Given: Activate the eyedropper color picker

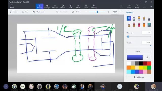Looking at the screenshot, I should pyautogui.click(x=147, y=57).
